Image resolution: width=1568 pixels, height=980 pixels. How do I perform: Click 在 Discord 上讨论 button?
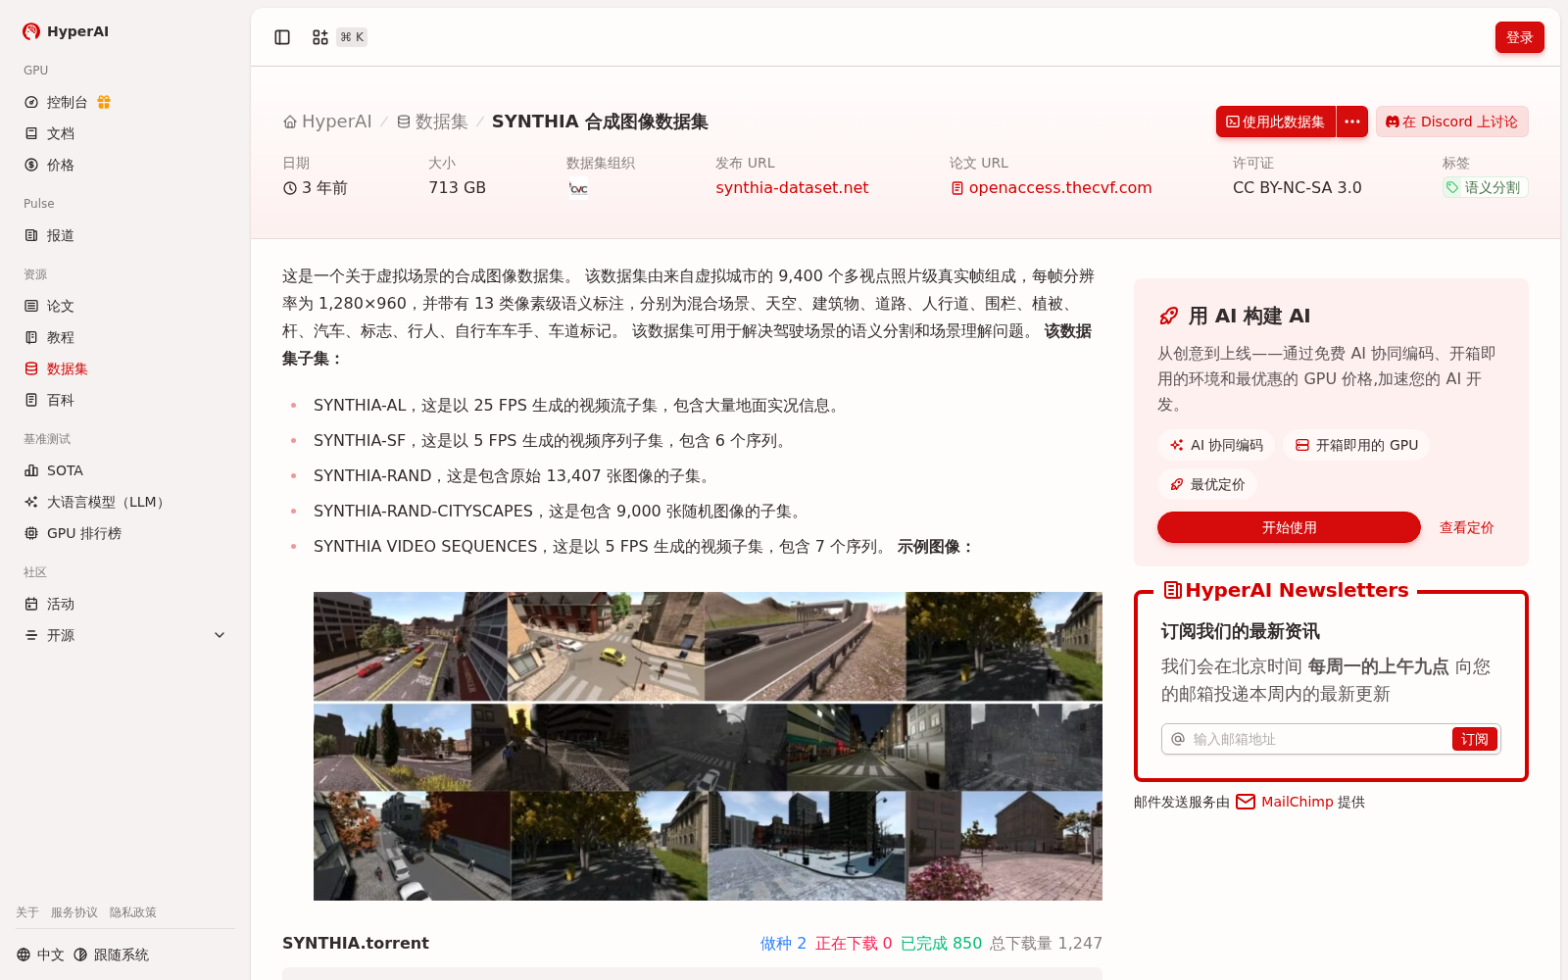1452,122
